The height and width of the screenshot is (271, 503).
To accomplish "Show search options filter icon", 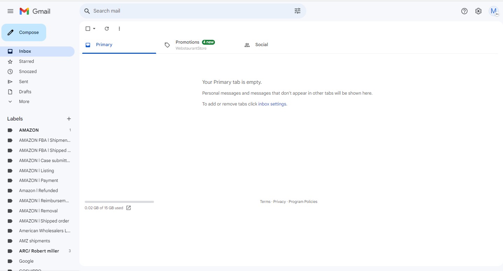I will pyautogui.click(x=298, y=11).
